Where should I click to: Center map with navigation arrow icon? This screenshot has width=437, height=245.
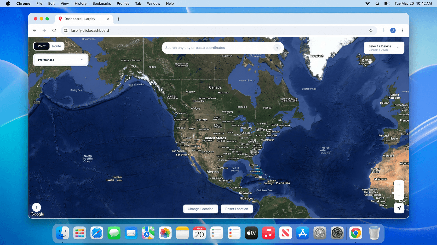pyautogui.click(x=399, y=208)
